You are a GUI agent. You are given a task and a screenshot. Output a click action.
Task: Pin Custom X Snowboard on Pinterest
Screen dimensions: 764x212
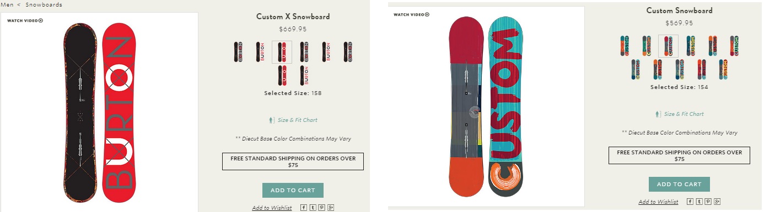322,208
